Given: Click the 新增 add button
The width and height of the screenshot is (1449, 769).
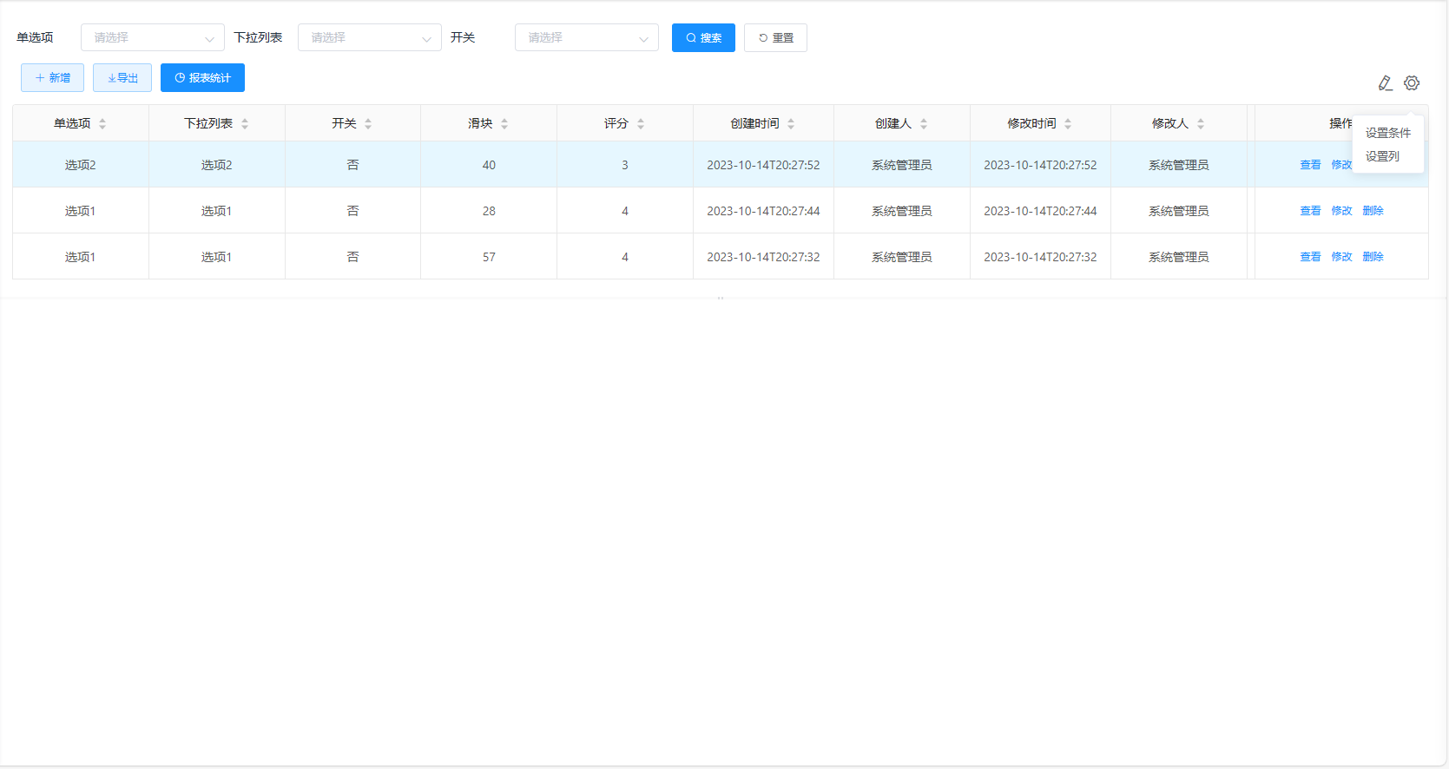Looking at the screenshot, I should coord(52,77).
